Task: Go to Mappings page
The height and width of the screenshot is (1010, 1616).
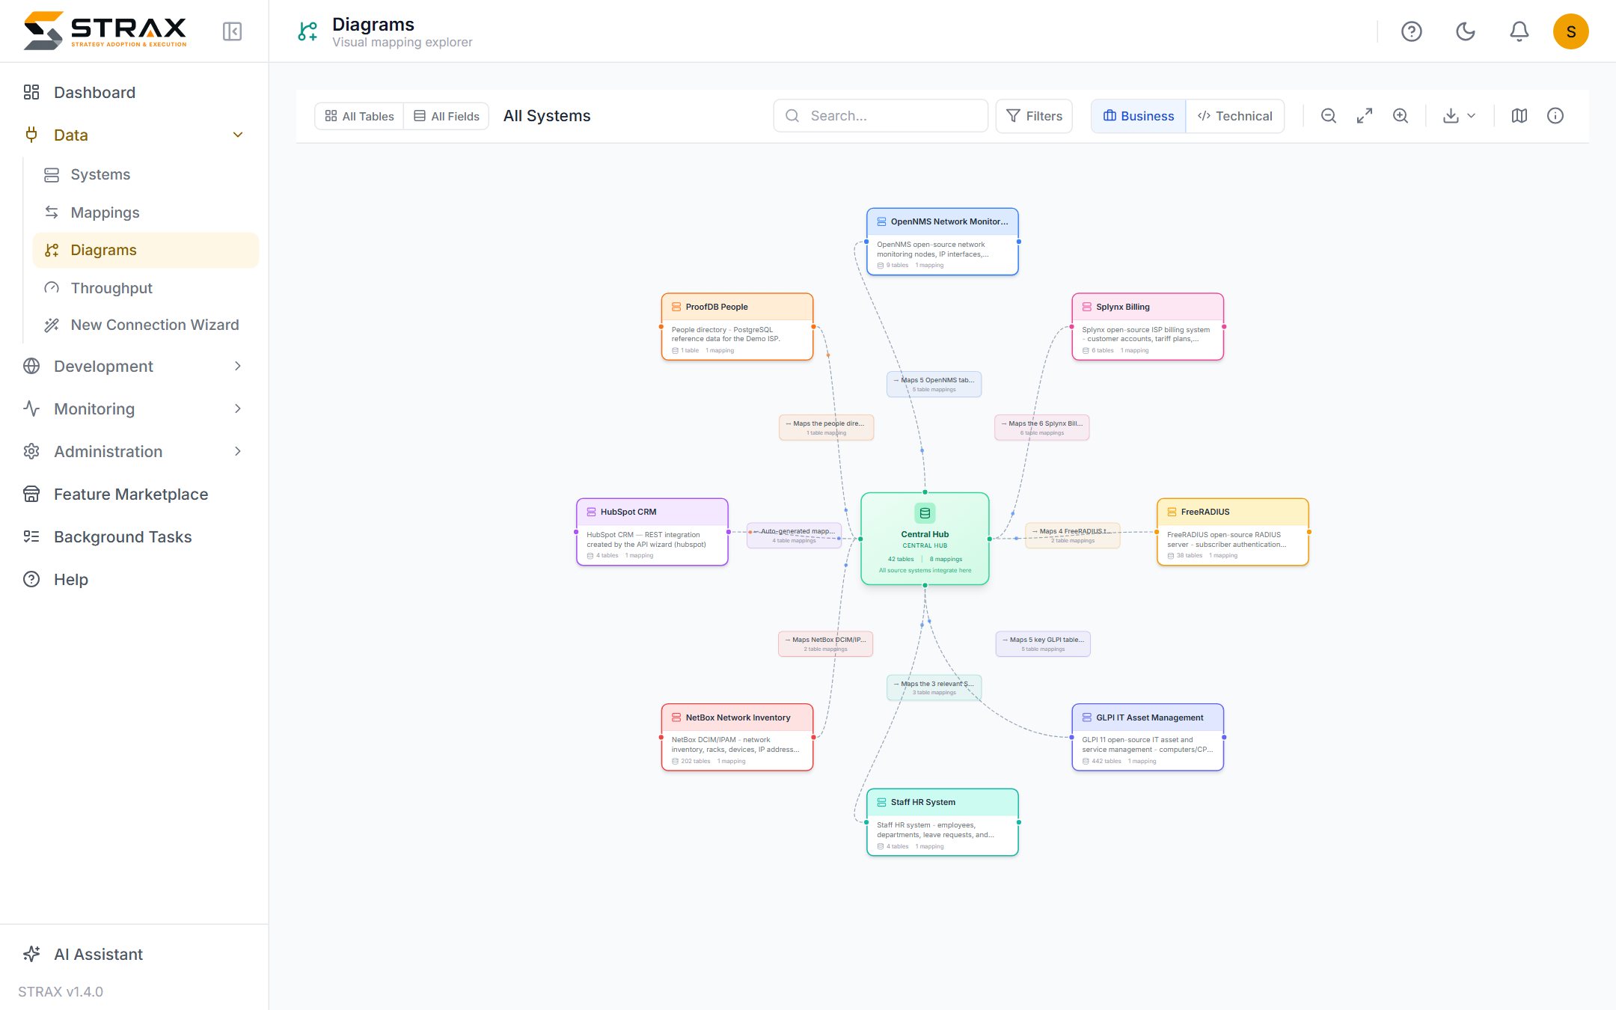Action: (146, 212)
